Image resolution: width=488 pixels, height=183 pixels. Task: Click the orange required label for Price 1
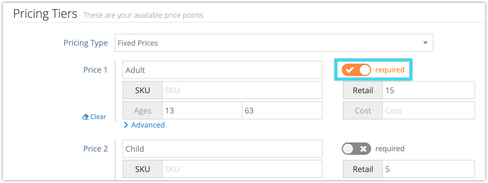[390, 70]
